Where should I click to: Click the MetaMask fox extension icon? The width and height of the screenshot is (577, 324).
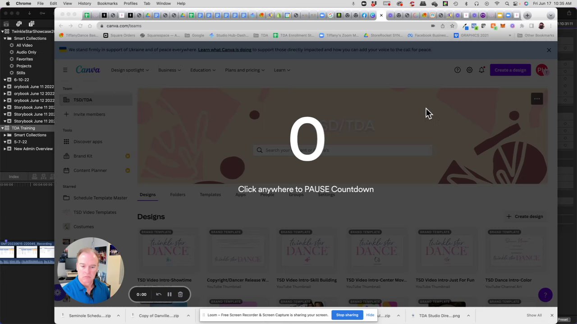tap(503, 26)
